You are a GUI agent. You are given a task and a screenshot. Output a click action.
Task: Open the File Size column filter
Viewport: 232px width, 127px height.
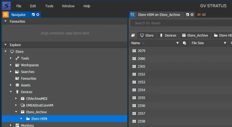(x=225, y=43)
